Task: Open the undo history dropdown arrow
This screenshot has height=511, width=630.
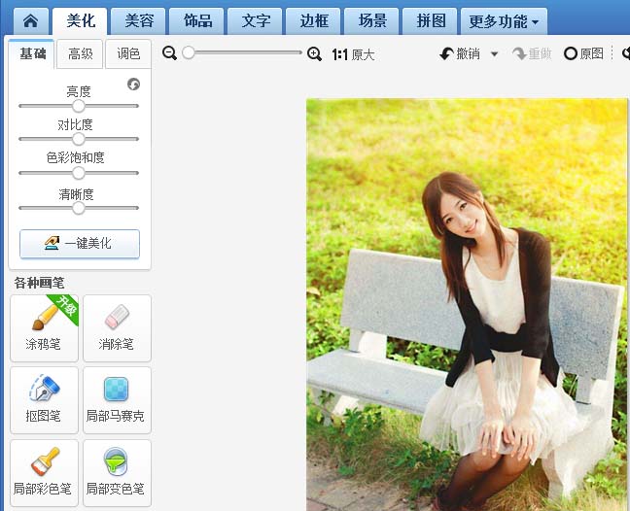Action: click(x=495, y=53)
